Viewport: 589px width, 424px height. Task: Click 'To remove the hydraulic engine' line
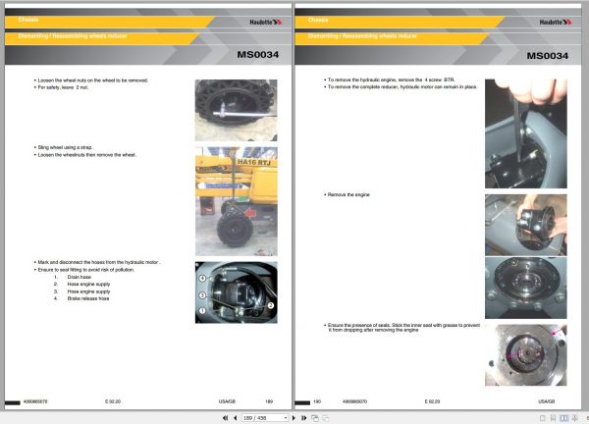(x=390, y=80)
